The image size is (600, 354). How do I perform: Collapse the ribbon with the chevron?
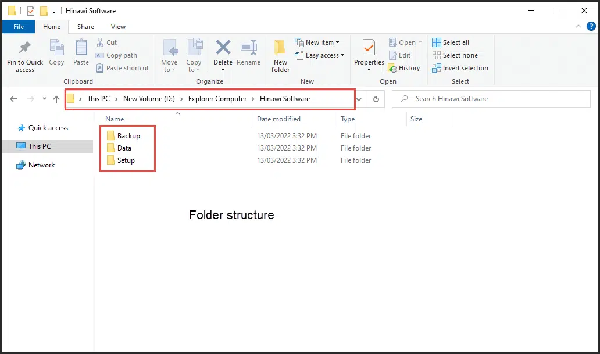(578, 26)
